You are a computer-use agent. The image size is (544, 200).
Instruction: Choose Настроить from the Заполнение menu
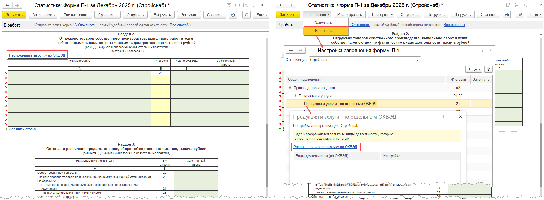pyautogui.click(x=323, y=31)
